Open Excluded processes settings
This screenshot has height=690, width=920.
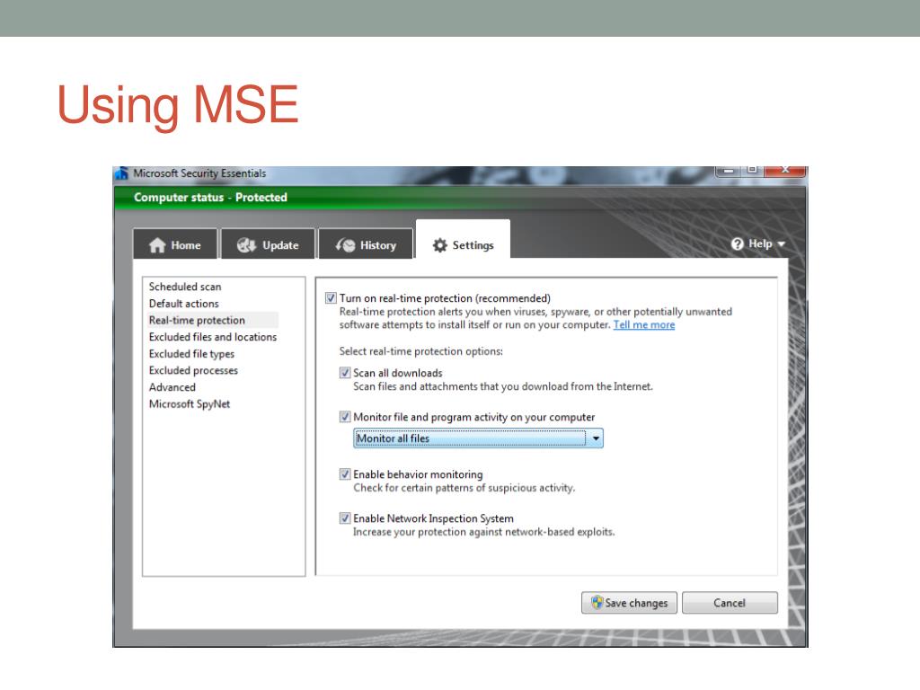tap(193, 370)
